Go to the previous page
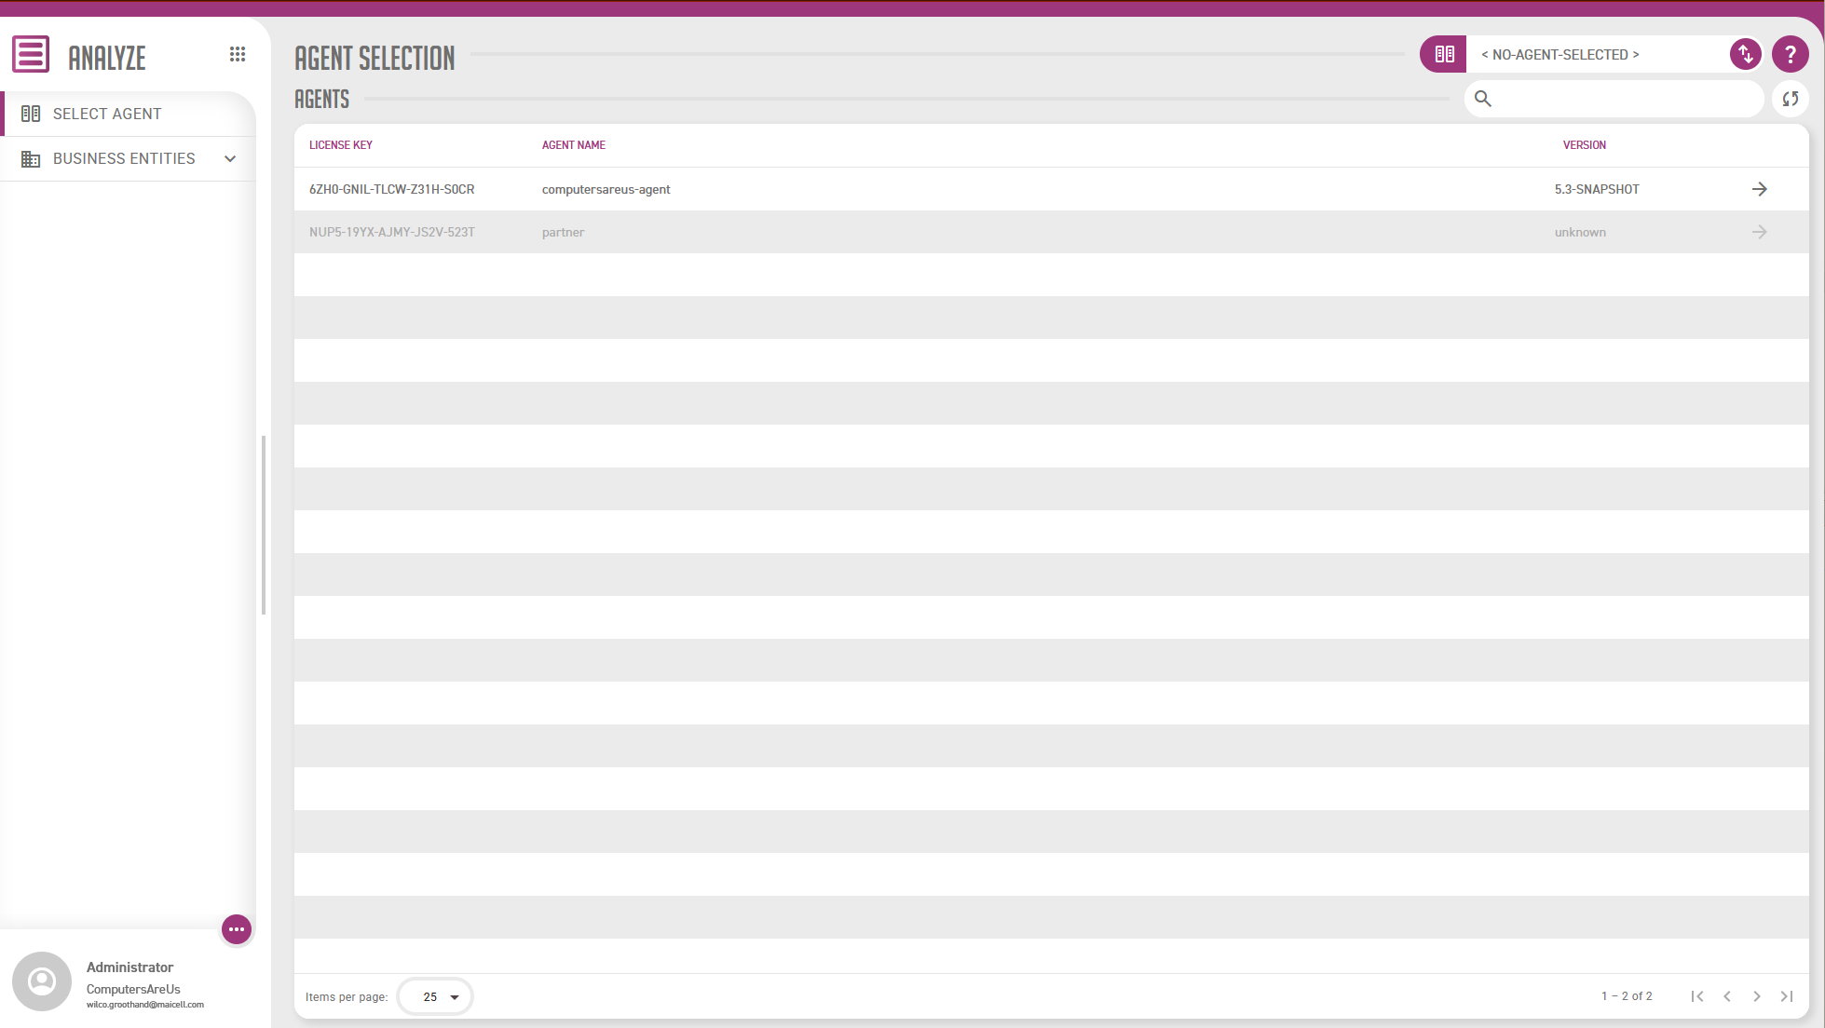1825x1028 pixels. click(x=1727, y=996)
